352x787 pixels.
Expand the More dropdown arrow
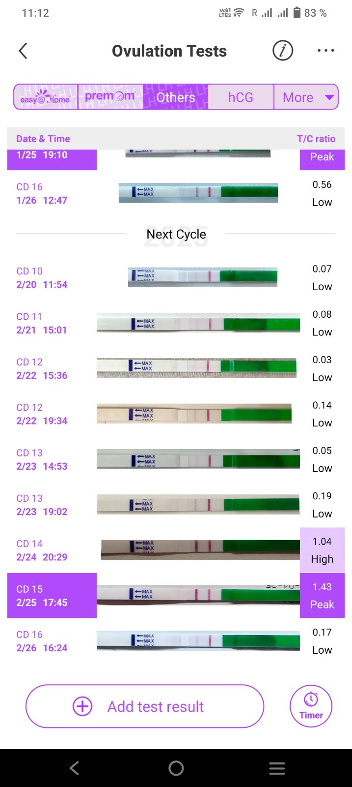[329, 97]
